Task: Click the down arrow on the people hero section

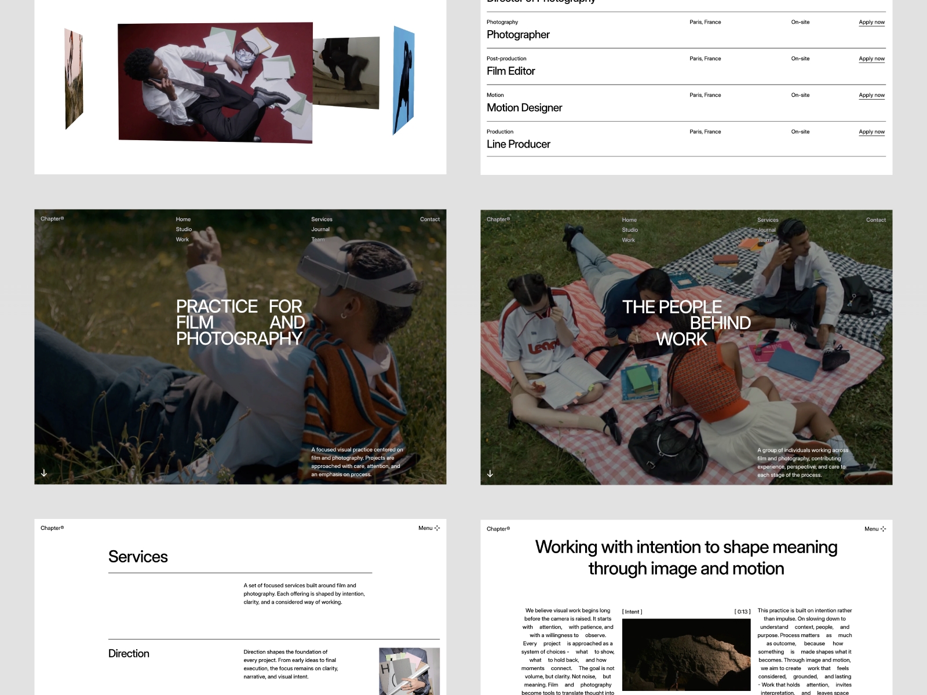Action: [x=490, y=474]
